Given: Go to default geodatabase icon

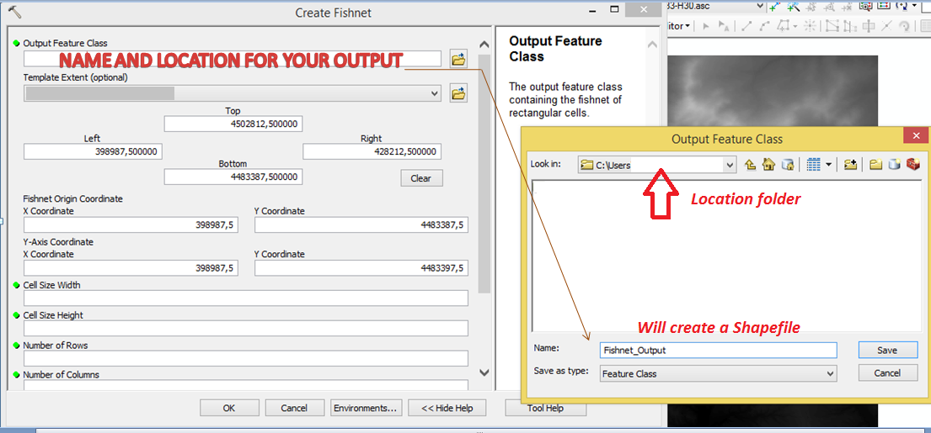Looking at the screenshot, I should (787, 165).
